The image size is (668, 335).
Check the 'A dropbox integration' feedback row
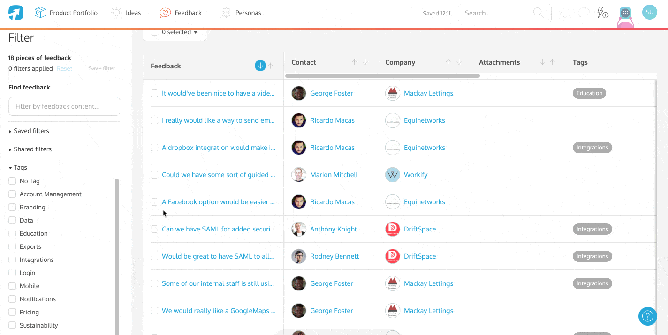154,148
